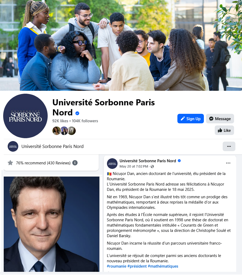Open the #mathématiques hashtag link
This screenshot has width=242, height=275.
(163, 266)
